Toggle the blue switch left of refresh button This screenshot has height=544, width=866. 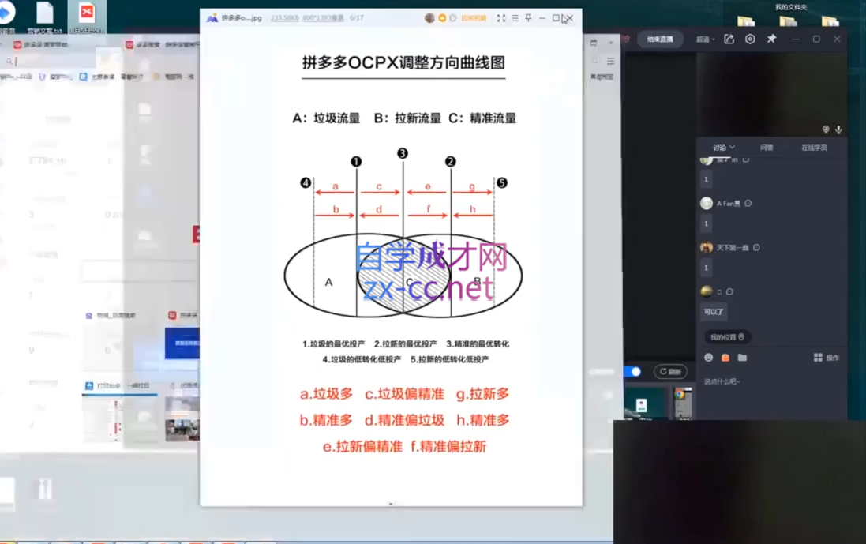click(632, 372)
